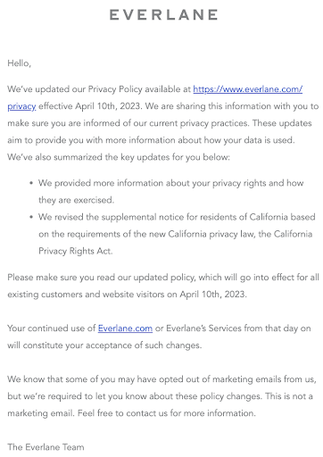Open the https://www.everlane.com/ policy link
Viewport: 323px width, 457px height.
tap(248, 89)
